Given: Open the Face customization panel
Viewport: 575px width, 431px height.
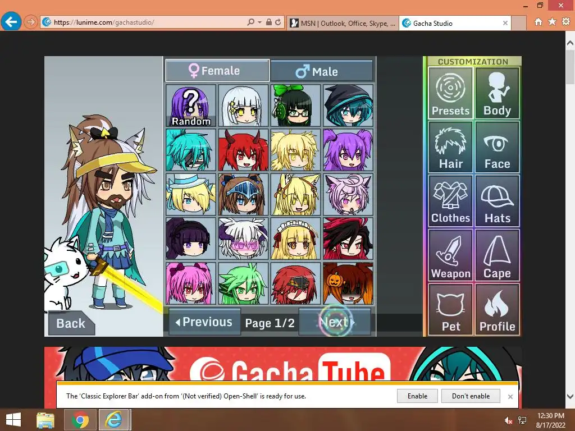Looking at the screenshot, I should pyautogui.click(x=498, y=147).
